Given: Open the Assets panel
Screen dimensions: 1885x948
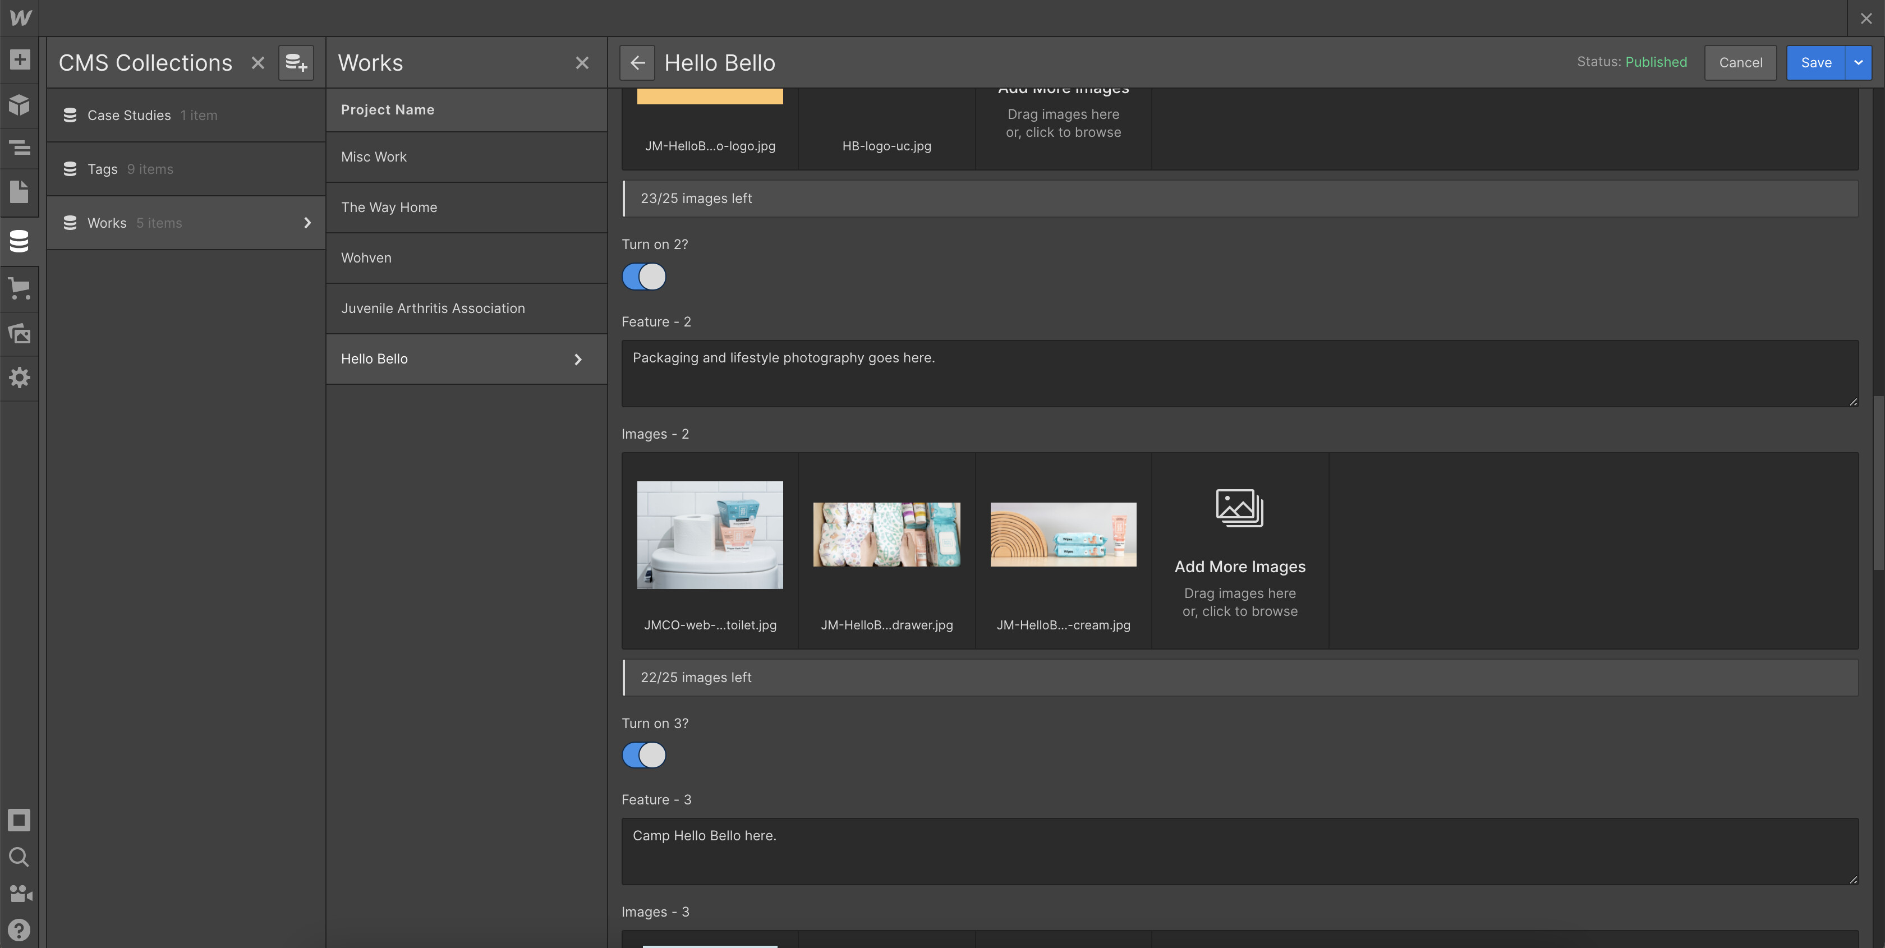Looking at the screenshot, I should click(x=20, y=334).
